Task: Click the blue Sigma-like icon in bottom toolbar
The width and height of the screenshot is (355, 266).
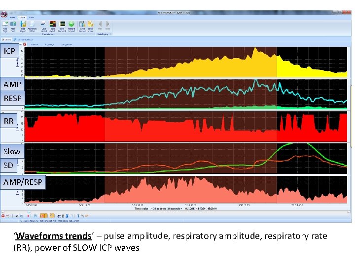Action: pyautogui.click(x=67, y=216)
